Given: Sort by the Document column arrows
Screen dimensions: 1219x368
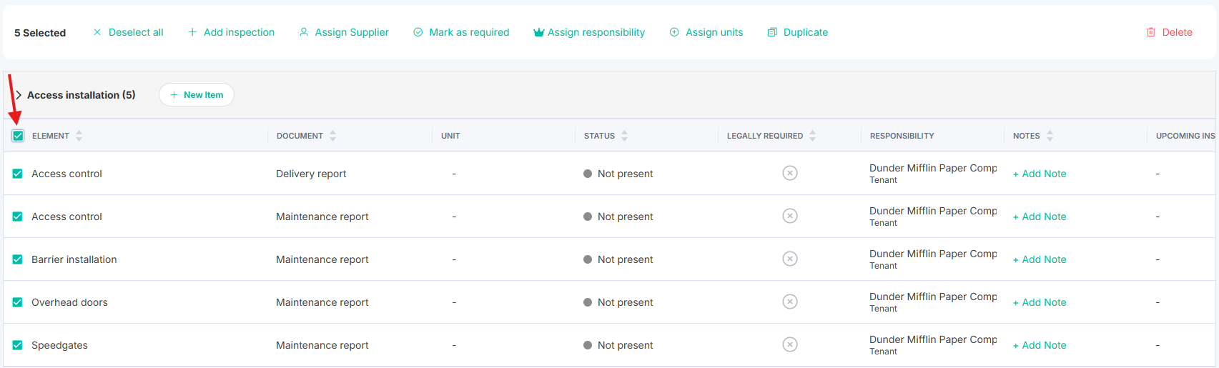Looking at the screenshot, I should click(x=333, y=136).
